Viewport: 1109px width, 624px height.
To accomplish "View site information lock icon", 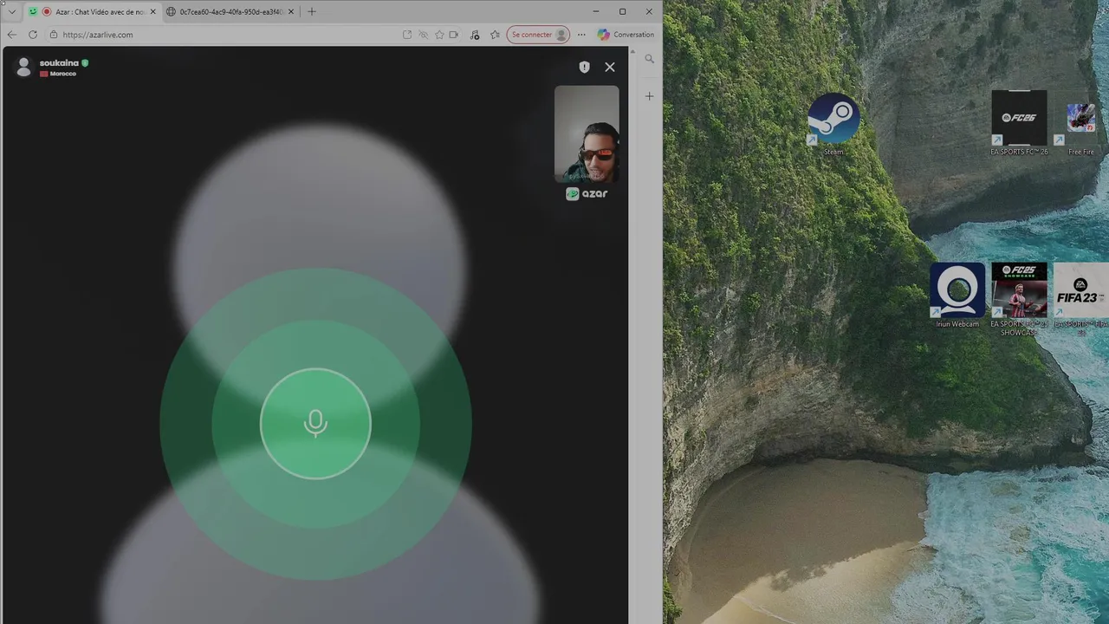I will pos(54,35).
